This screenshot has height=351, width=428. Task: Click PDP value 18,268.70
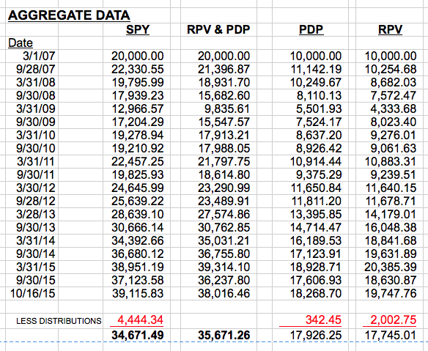[x=316, y=293]
